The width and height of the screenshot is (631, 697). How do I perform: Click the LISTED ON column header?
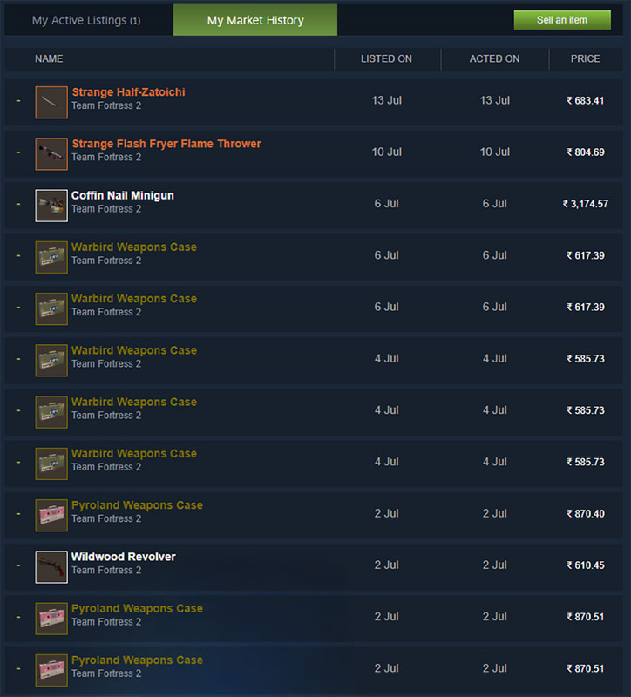pos(386,58)
